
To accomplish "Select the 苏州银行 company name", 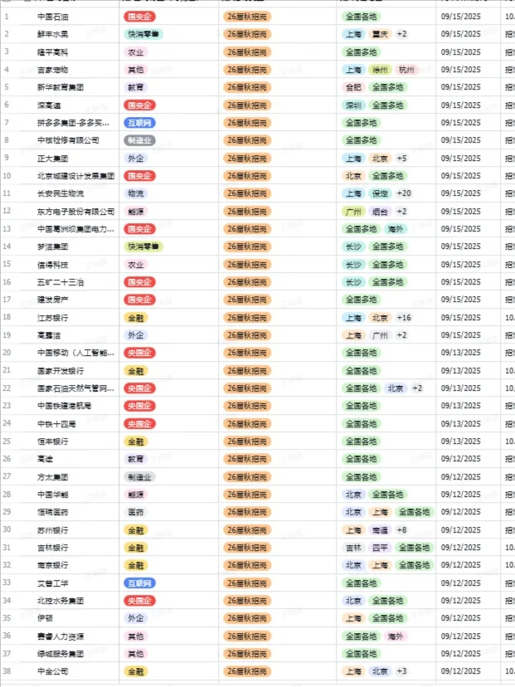I will [x=52, y=530].
